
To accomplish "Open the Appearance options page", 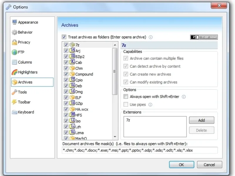I will pyautogui.click(x=32, y=22).
